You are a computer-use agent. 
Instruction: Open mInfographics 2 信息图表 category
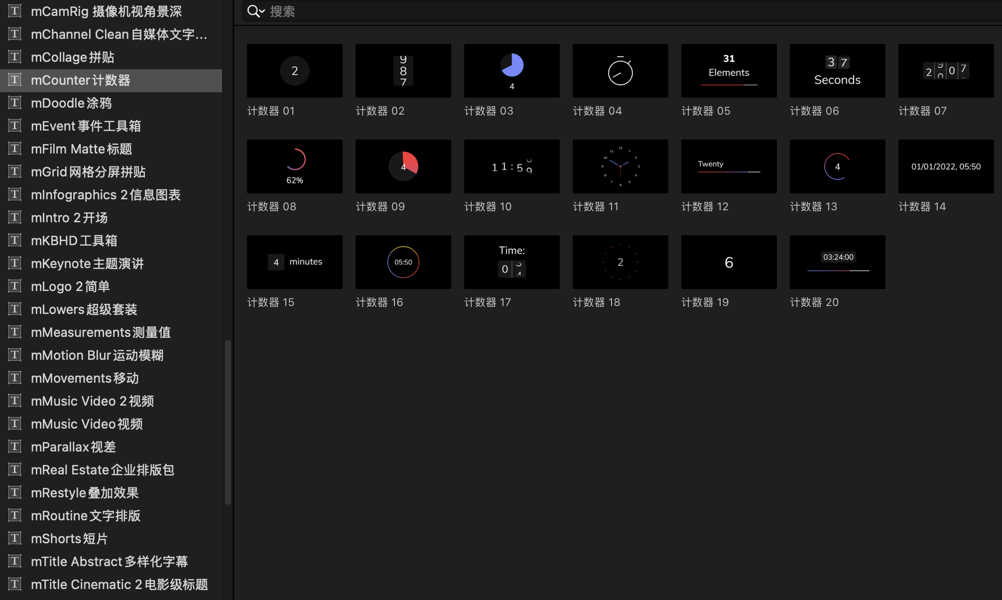coord(111,195)
